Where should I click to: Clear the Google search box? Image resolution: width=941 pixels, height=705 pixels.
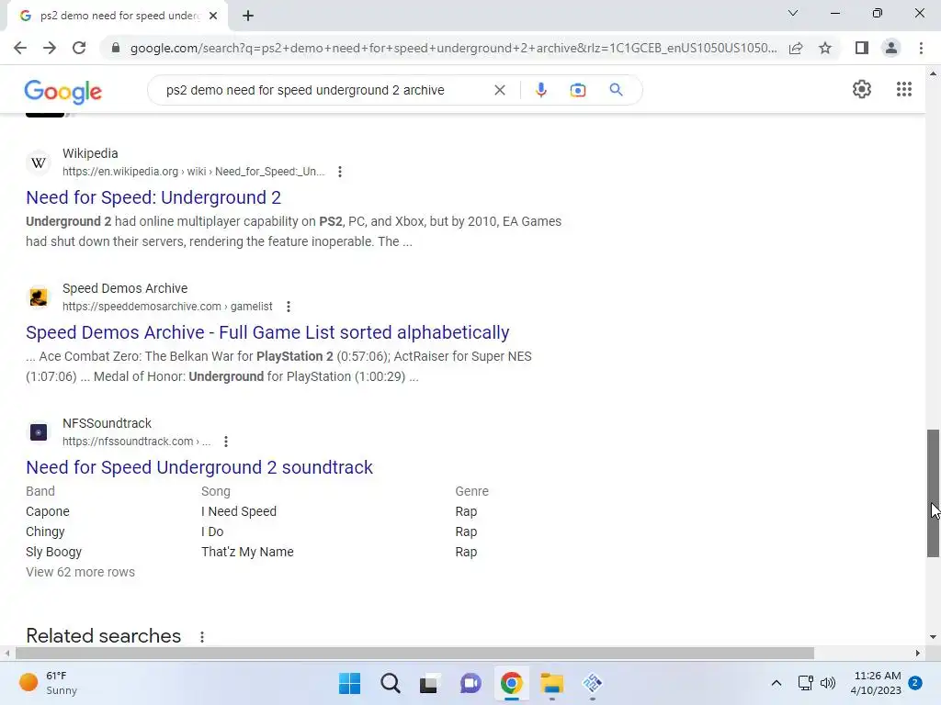click(499, 90)
